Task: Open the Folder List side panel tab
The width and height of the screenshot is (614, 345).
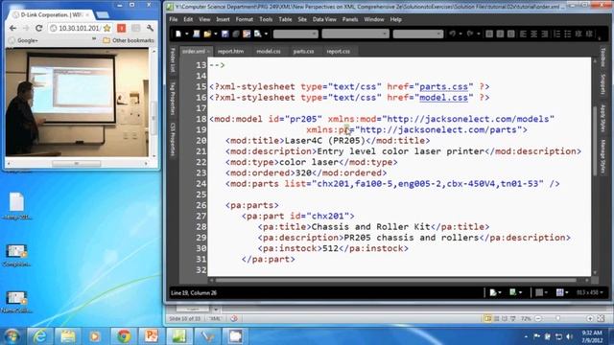Action: pos(173,59)
